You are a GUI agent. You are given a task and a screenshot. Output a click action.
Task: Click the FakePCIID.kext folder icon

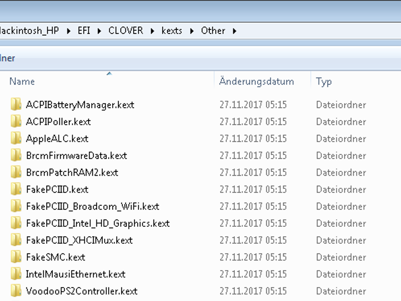[x=16, y=189]
